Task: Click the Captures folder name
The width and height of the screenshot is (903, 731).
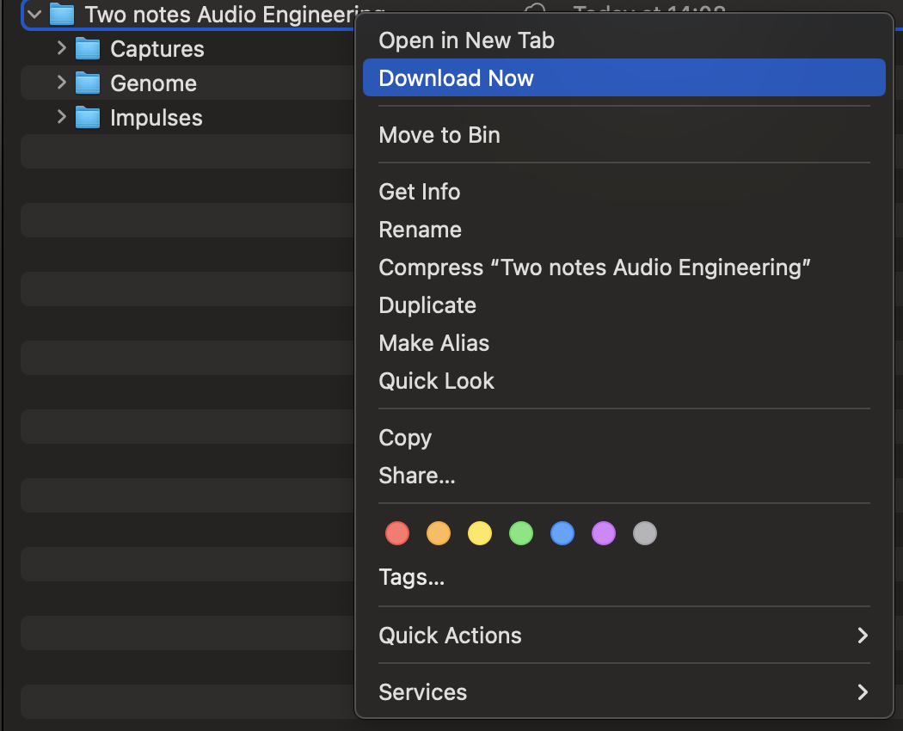Action: point(157,49)
